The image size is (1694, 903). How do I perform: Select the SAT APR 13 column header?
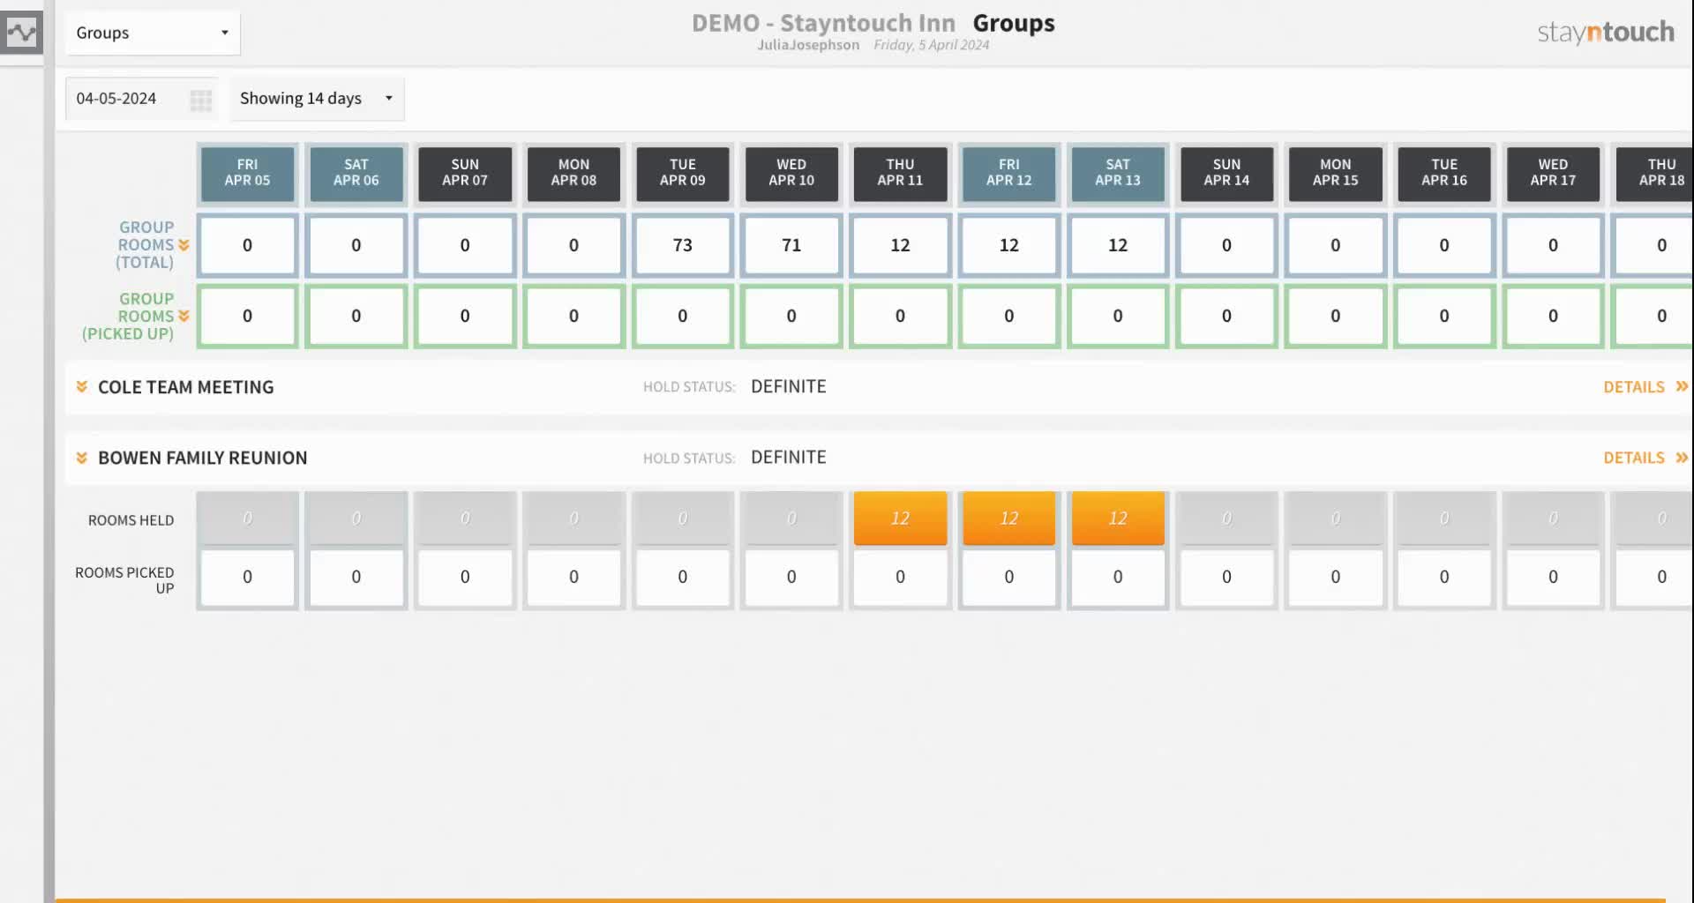[1118, 173]
